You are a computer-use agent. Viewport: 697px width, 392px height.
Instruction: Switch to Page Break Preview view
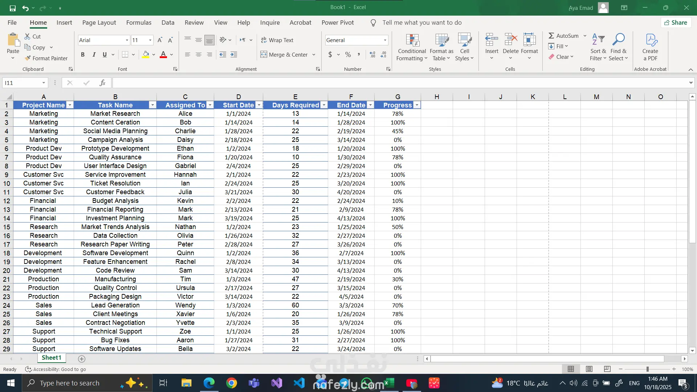coord(607,369)
